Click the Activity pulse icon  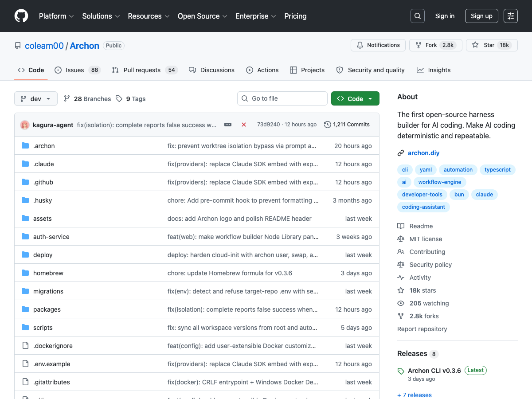(x=400, y=277)
